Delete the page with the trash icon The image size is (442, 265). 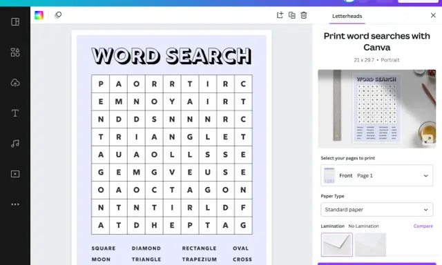[x=304, y=15]
